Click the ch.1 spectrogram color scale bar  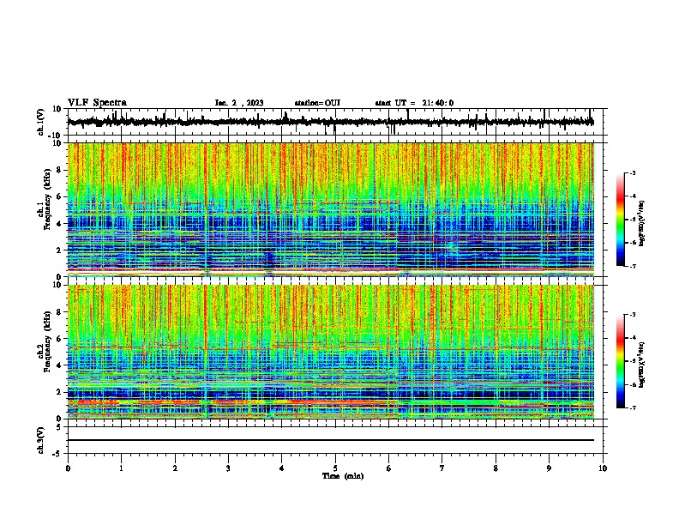[620, 220]
